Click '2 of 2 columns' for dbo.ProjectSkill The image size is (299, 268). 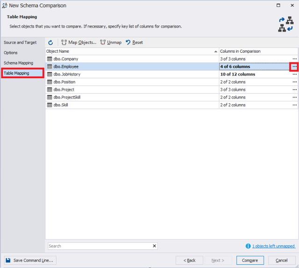tap(233, 97)
